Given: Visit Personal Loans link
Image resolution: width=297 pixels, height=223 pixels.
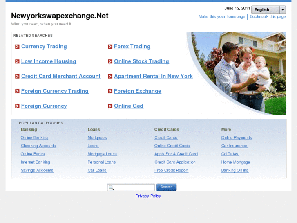Looking at the screenshot, I should [x=102, y=162].
